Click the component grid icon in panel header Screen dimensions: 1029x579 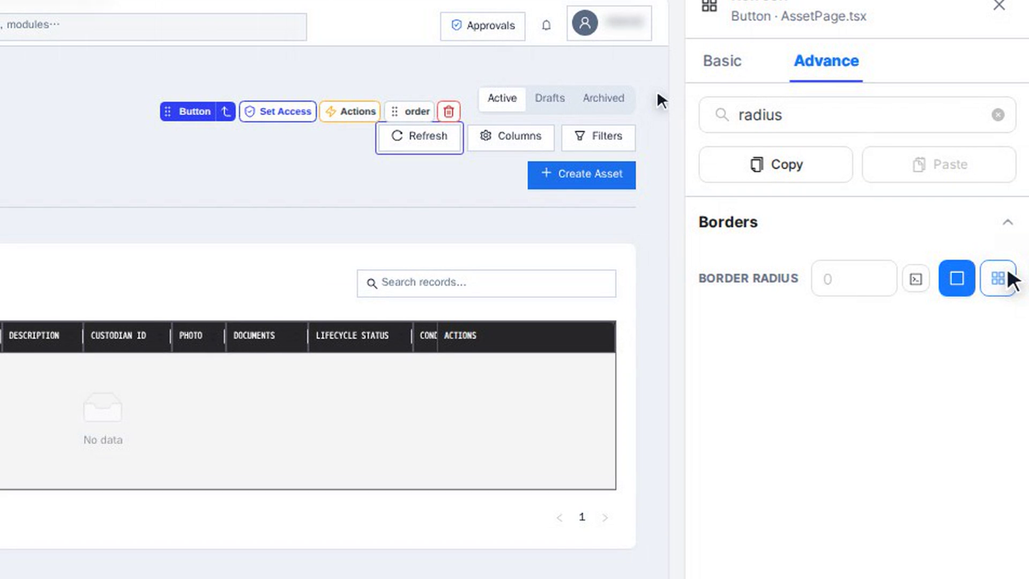point(709,6)
